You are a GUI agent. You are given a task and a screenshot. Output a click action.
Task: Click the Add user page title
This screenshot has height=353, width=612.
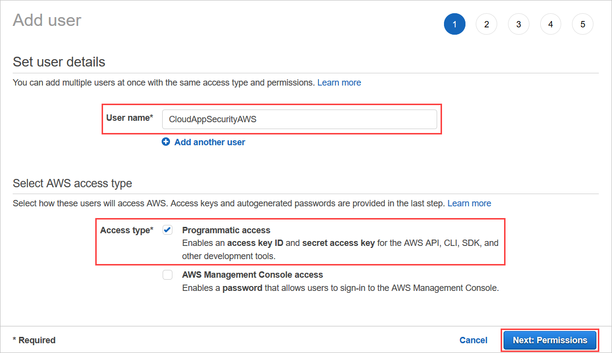[46, 20]
